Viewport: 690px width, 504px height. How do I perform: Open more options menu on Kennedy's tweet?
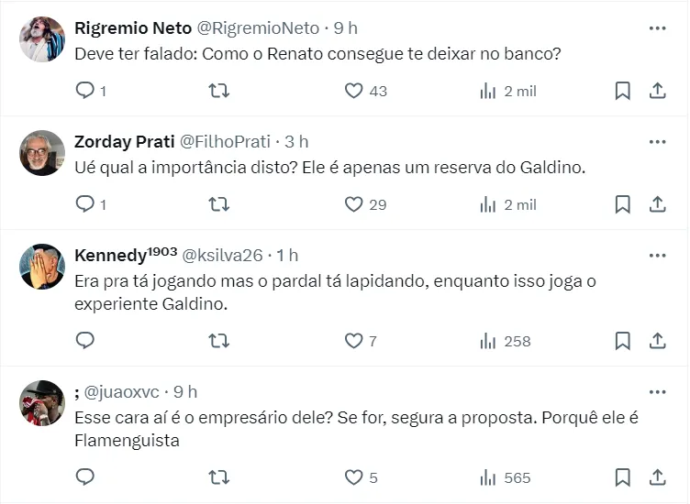[x=657, y=256]
